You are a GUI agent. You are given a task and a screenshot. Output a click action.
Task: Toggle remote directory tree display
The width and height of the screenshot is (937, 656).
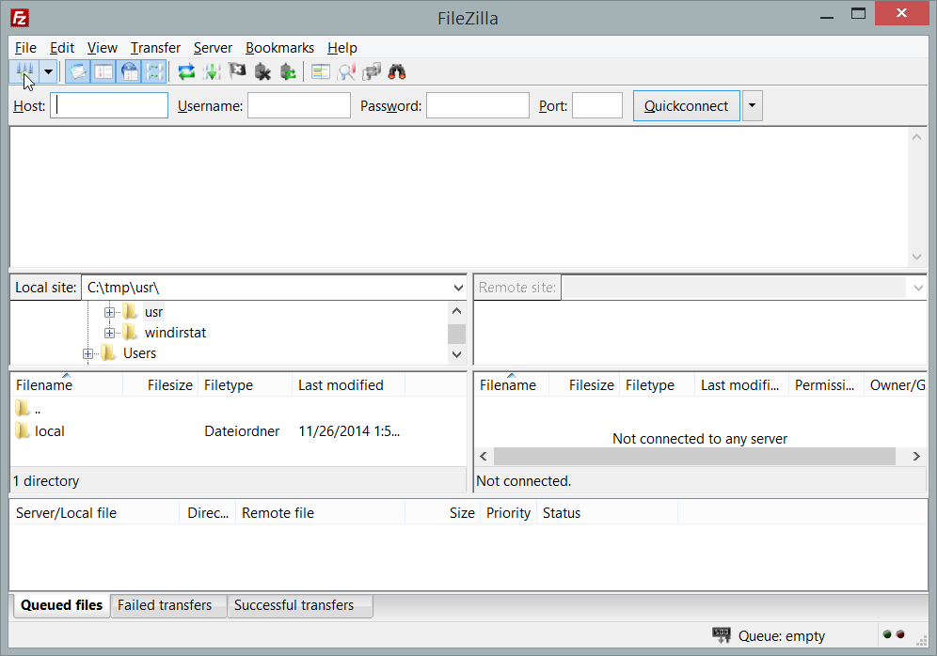click(x=129, y=71)
